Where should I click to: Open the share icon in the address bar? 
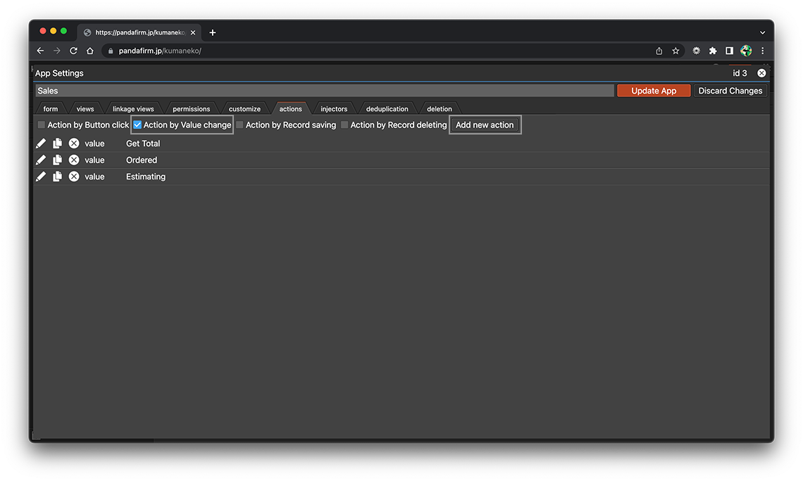pos(659,50)
